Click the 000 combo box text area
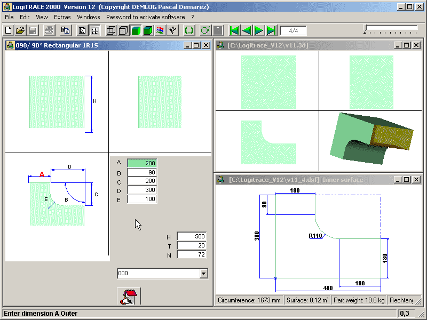This screenshot has width=427, height=320. (x=159, y=274)
